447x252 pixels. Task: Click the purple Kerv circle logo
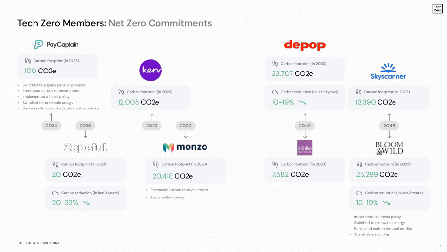click(151, 70)
